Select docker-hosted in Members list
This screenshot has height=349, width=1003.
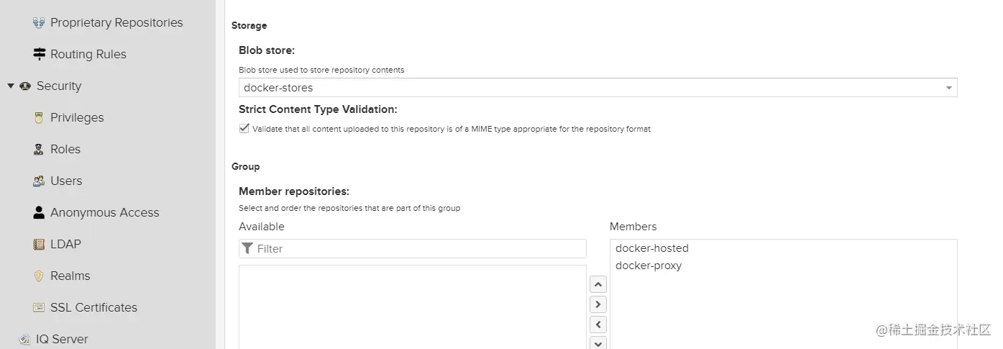coord(651,248)
